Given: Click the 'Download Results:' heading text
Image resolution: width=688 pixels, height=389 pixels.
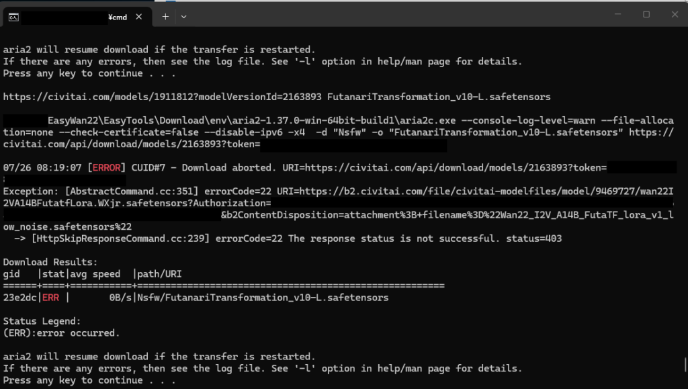Looking at the screenshot, I should coord(50,262).
